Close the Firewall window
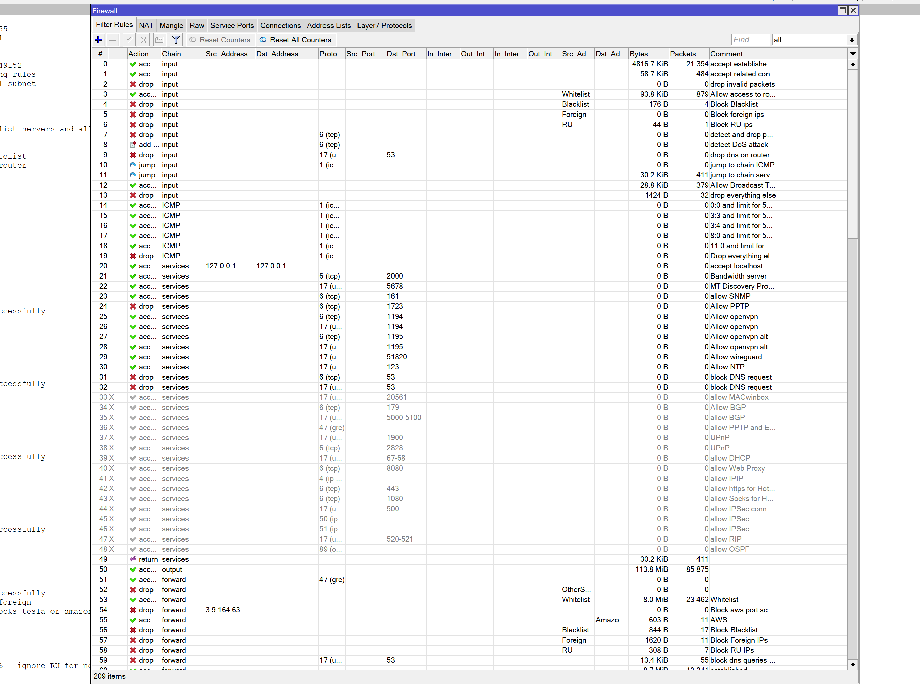This screenshot has width=920, height=684. pos(853,11)
